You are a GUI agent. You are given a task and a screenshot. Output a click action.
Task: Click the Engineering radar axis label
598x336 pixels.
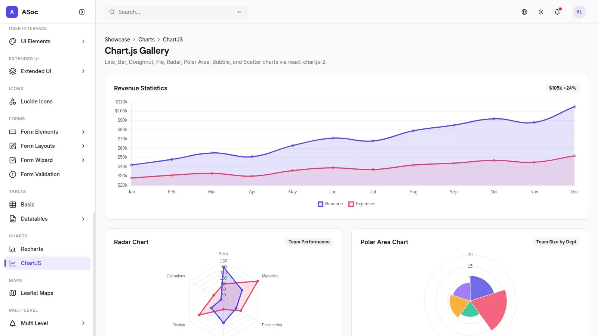(272, 325)
